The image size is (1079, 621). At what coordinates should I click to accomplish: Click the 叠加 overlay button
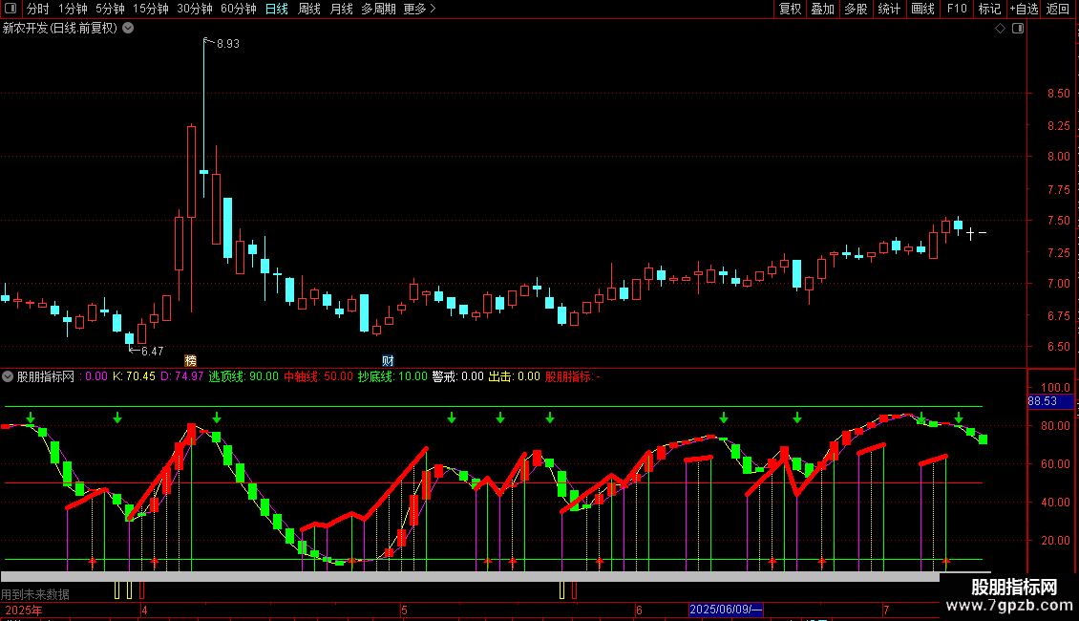(x=823, y=9)
